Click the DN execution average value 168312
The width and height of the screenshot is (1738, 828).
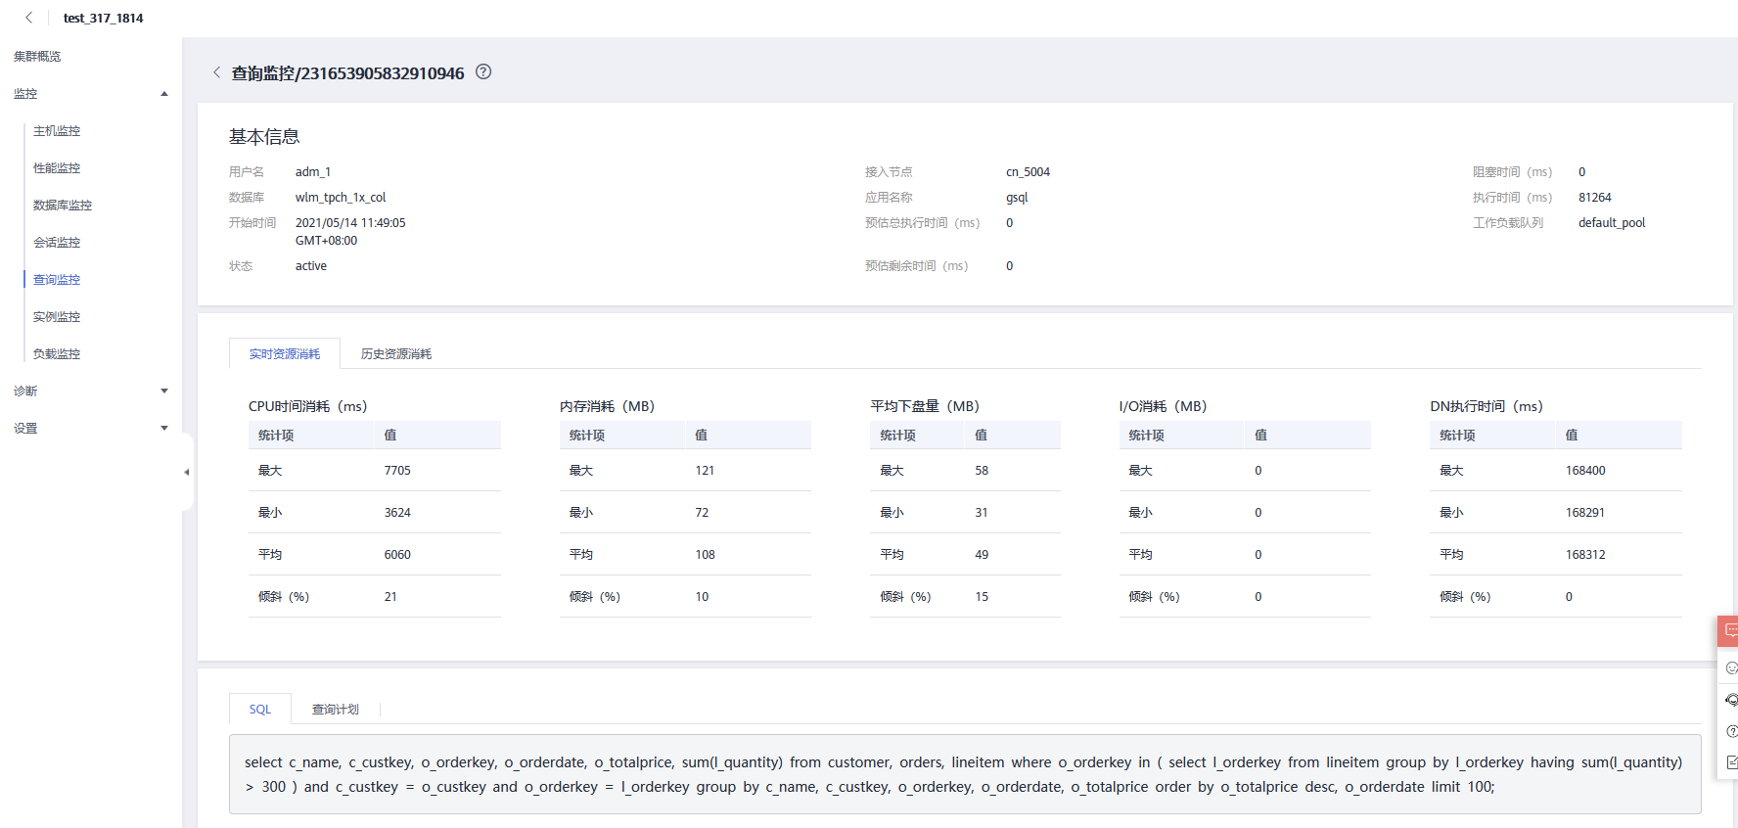[1585, 555]
